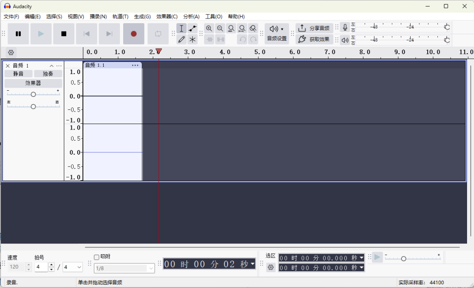Stop the recording with Stop button

click(64, 34)
